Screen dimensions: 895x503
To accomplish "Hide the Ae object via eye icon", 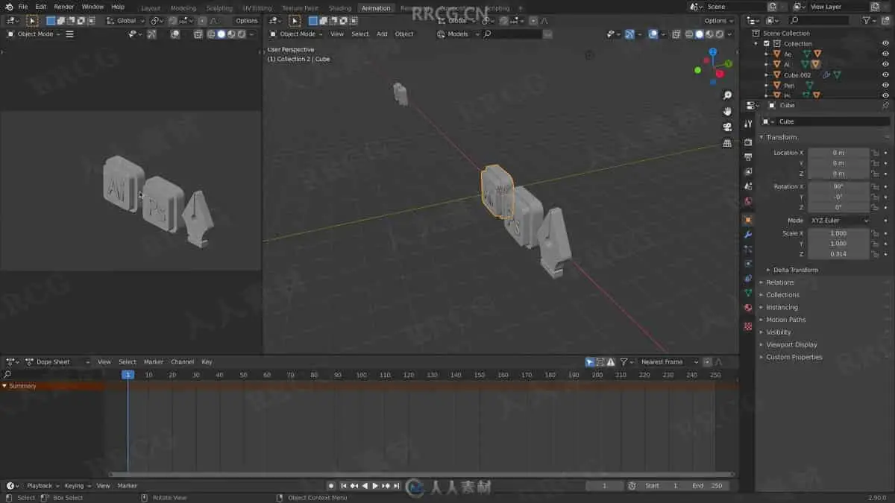I will [885, 54].
